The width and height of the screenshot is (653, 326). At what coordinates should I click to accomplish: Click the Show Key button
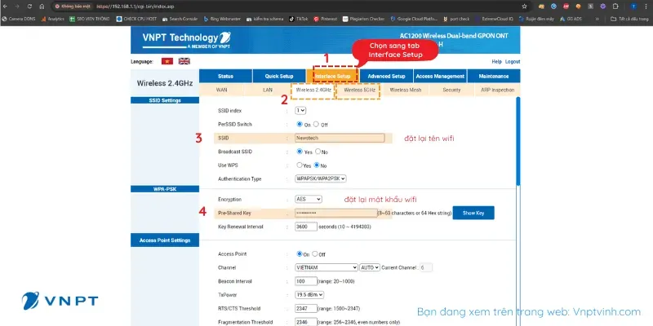473,213
